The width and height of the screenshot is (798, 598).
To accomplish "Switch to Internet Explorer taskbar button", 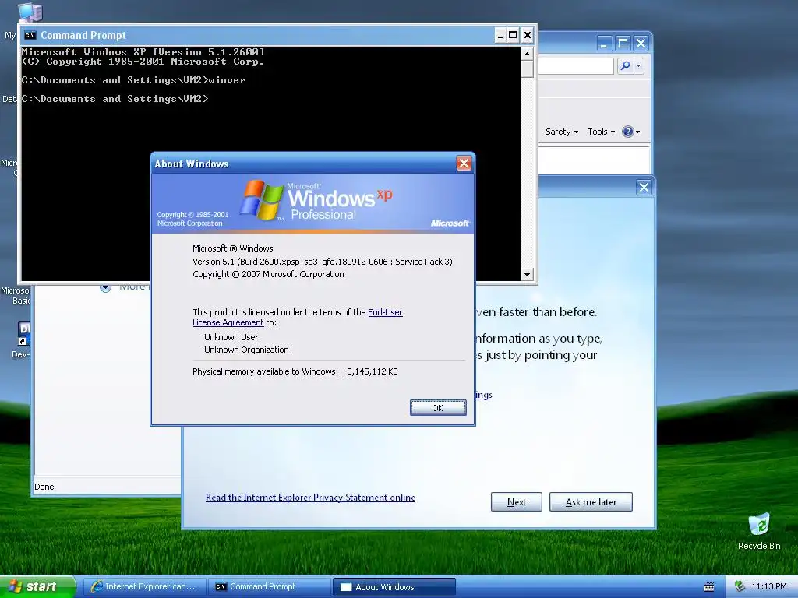I will click(144, 587).
